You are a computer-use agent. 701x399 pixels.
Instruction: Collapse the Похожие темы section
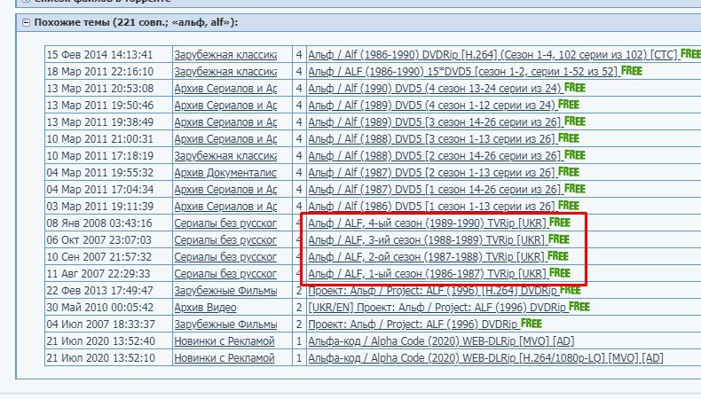pos(26,22)
